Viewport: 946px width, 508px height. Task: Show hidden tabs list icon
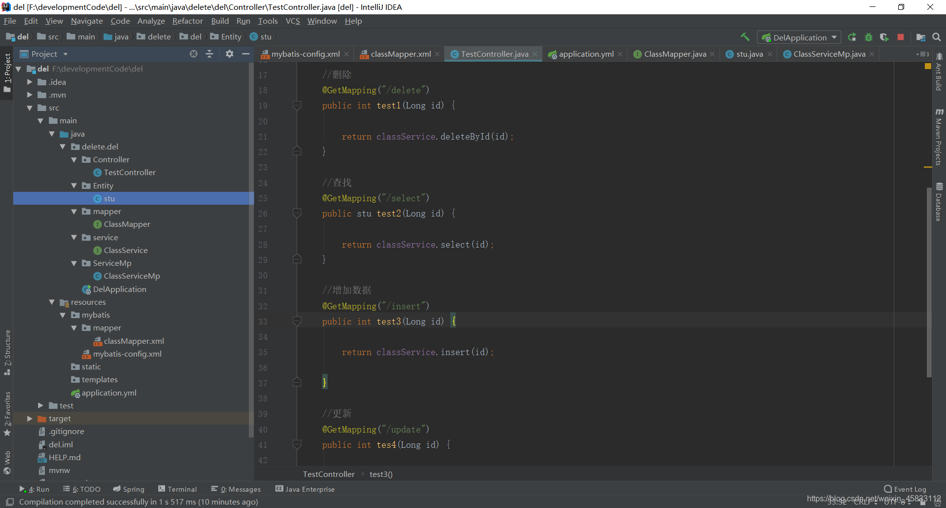tap(922, 54)
